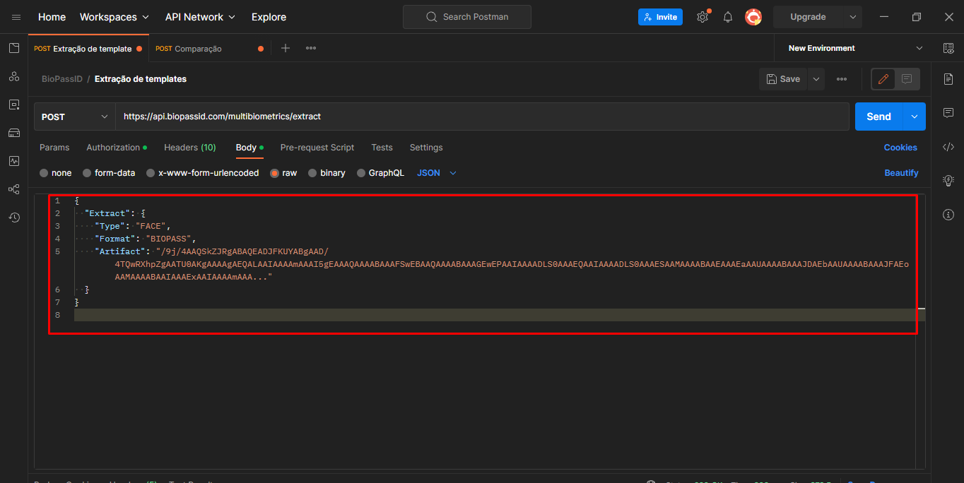The width and height of the screenshot is (964, 483).
Task: Open the New Environment selector
Action: click(x=855, y=48)
